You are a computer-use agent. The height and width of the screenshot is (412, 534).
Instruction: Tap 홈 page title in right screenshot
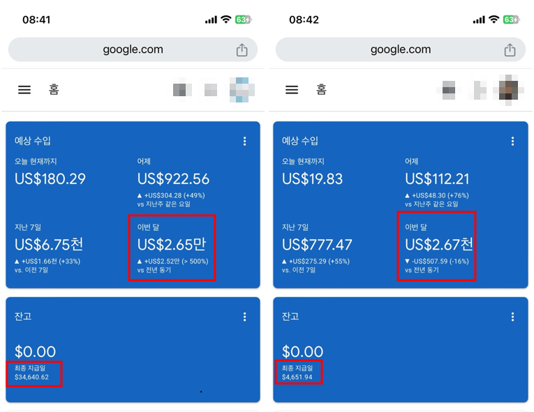pos(322,90)
